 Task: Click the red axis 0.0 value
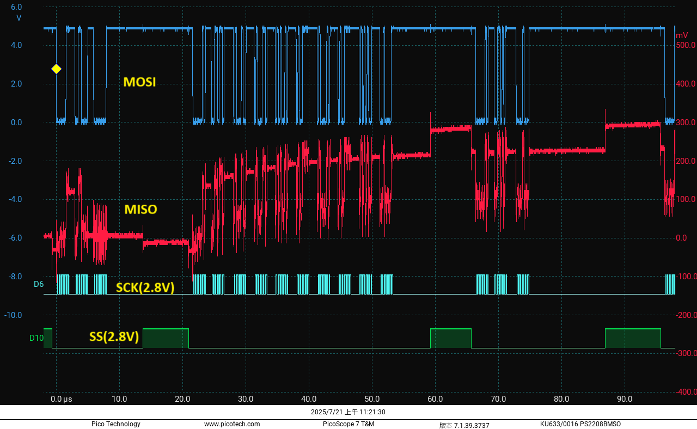point(681,238)
